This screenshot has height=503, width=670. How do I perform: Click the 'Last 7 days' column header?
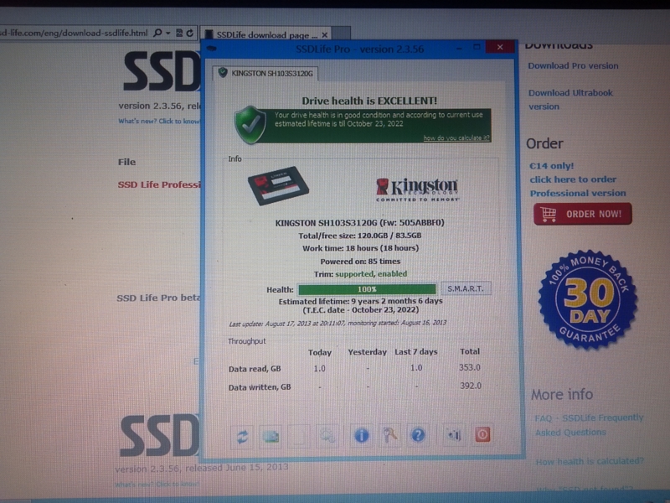(x=415, y=351)
